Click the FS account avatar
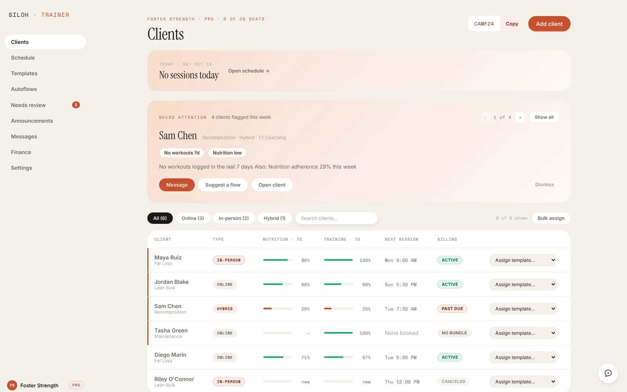This screenshot has width=627, height=392. [12, 385]
